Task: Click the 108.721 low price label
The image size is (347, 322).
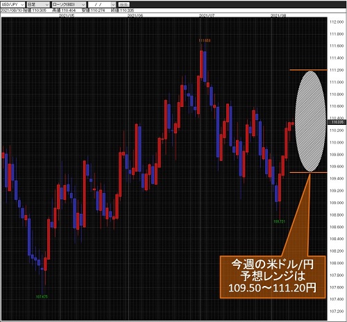Action: (279, 221)
